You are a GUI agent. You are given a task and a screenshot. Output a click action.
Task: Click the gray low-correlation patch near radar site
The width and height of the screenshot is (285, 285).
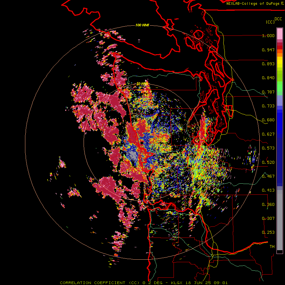coord(133,155)
